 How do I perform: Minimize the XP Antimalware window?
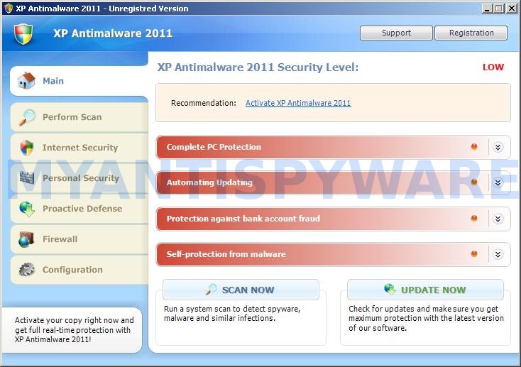pos(487,9)
